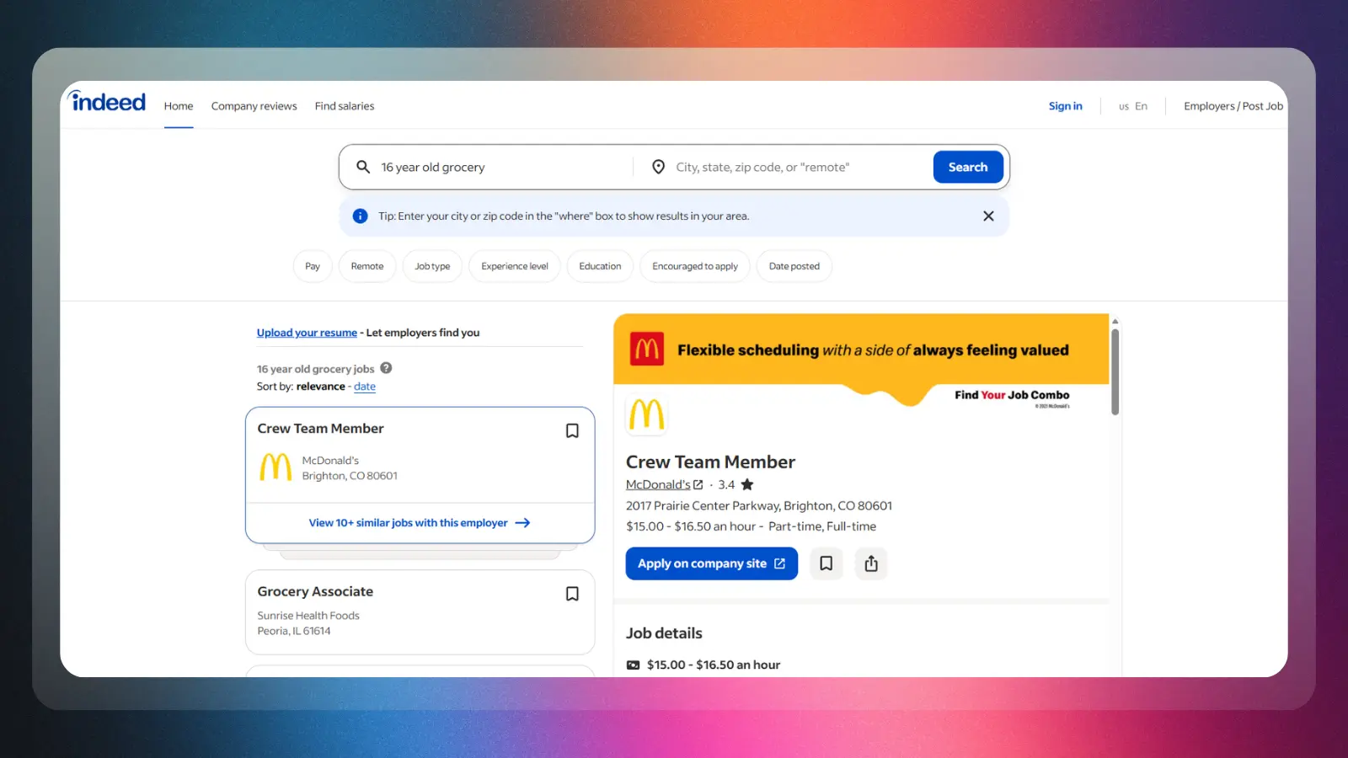Screen dimensions: 1348x758
Task: Click the help question mark next to jobs heading
Action: [x=386, y=368]
